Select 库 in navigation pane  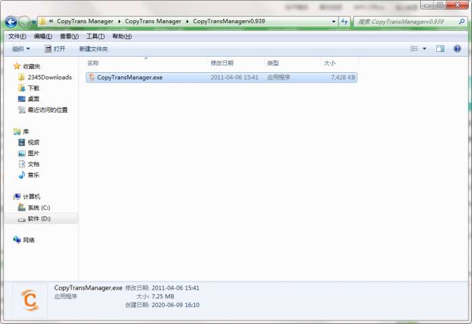click(x=26, y=132)
